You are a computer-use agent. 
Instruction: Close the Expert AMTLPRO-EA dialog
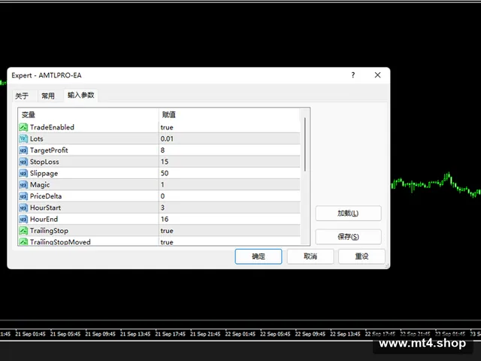[x=377, y=75]
